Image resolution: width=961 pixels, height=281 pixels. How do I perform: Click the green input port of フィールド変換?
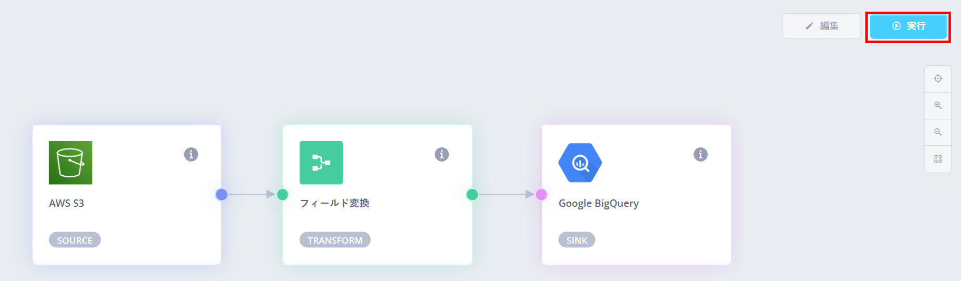[x=283, y=195]
